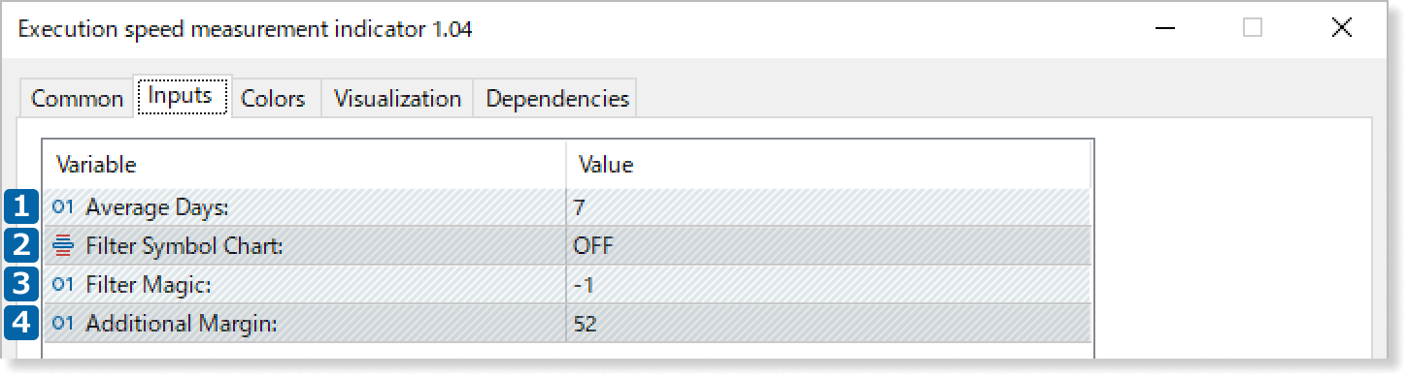Open the Colors tab
The width and height of the screenshot is (1408, 378).
coord(273,98)
